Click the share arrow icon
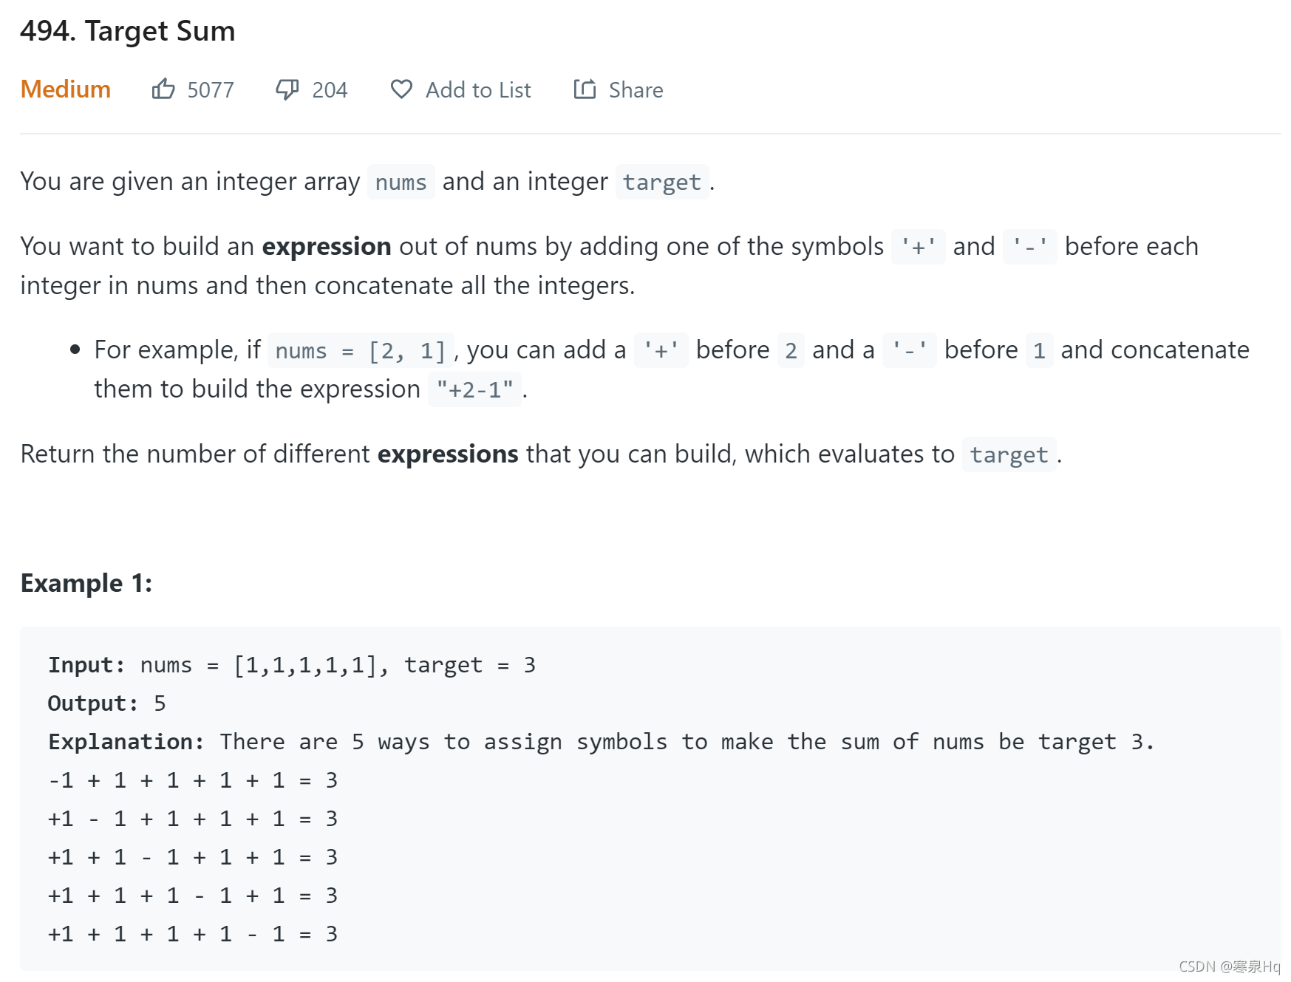The height and width of the screenshot is (982, 1291). pyautogui.click(x=585, y=89)
